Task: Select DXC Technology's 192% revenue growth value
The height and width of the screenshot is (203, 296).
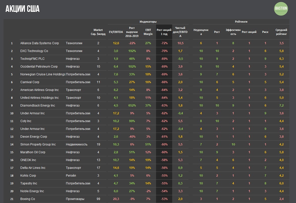Action: point(132,51)
